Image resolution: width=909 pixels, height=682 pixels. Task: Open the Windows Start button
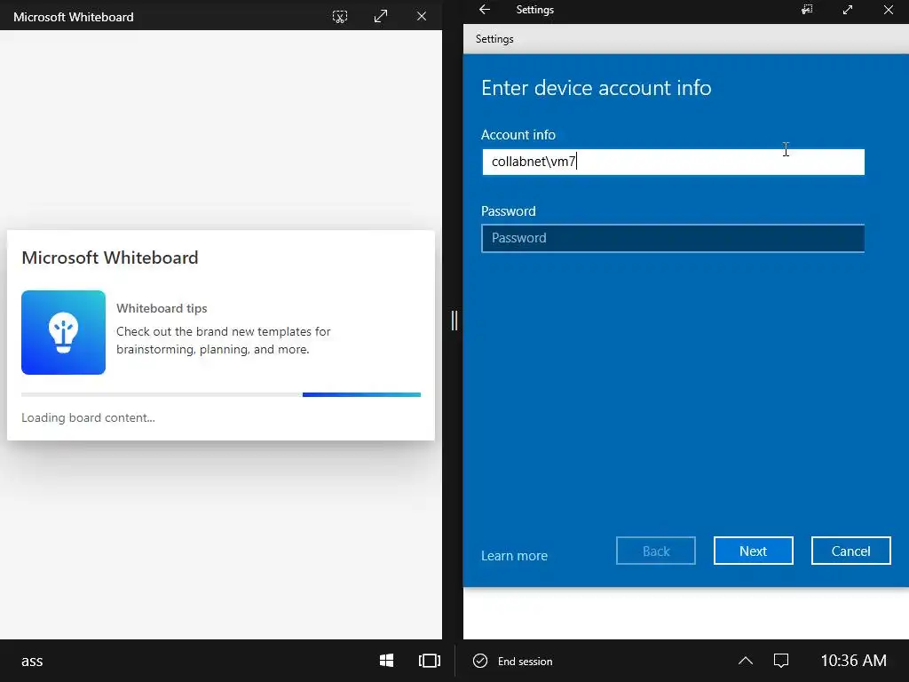[386, 661]
